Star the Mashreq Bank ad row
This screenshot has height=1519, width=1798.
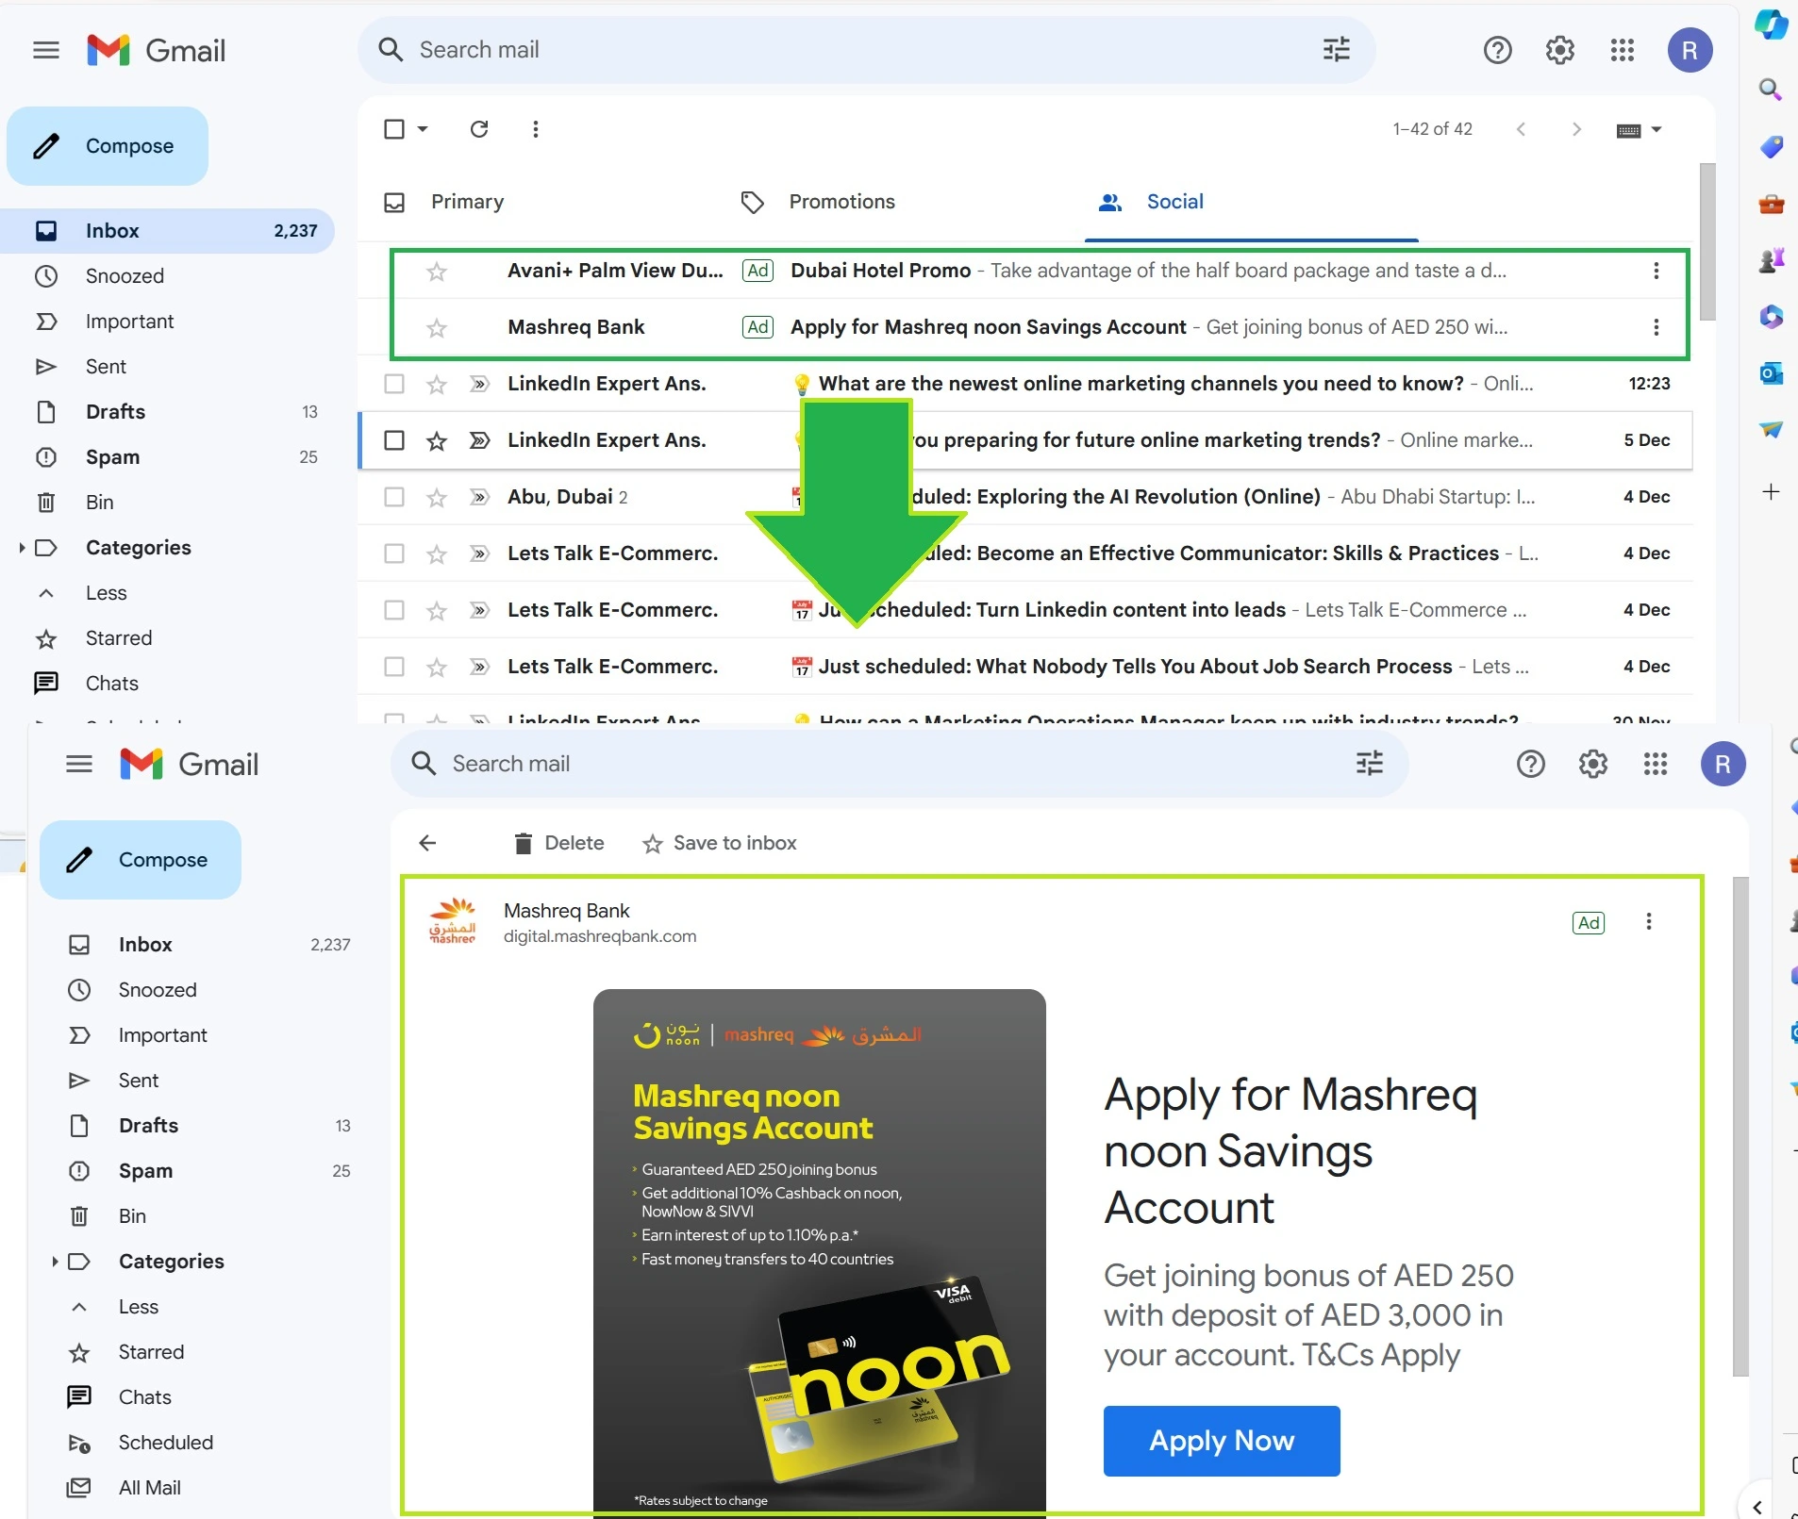(x=436, y=328)
